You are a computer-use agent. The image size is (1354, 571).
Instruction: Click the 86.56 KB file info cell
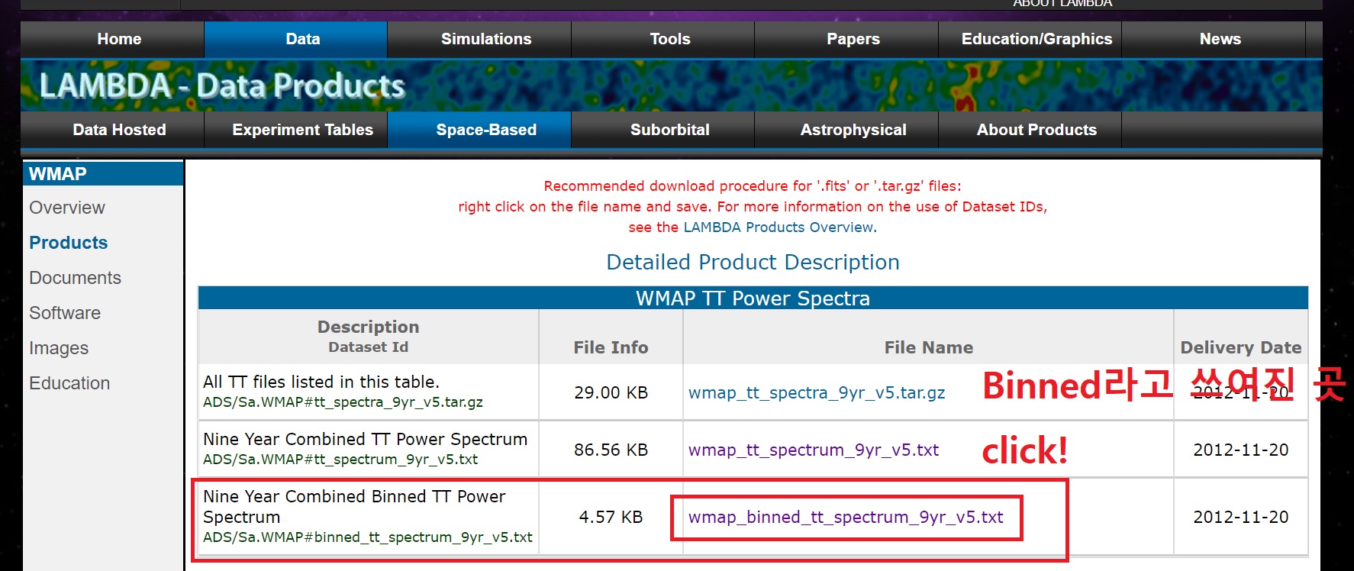[x=611, y=450]
